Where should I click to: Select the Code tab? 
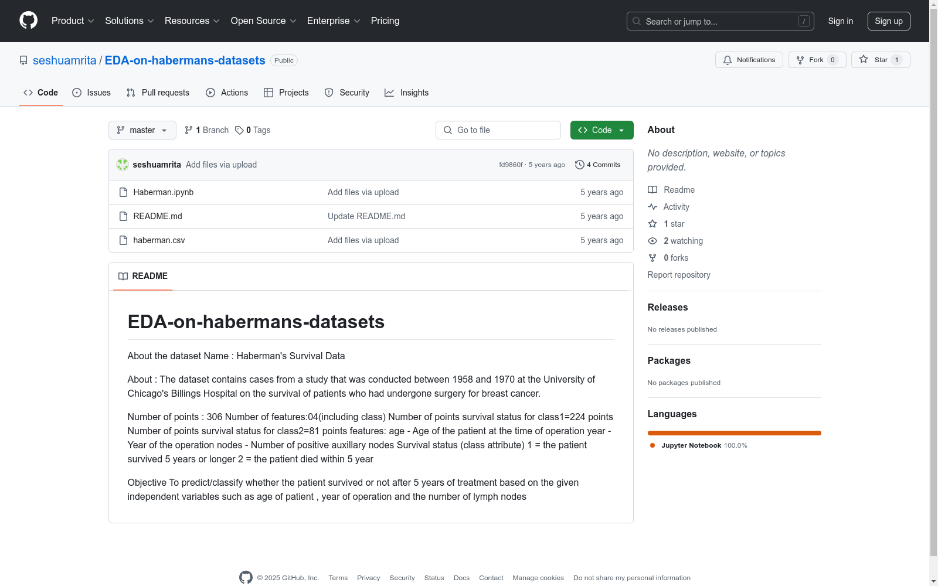click(41, 93)
